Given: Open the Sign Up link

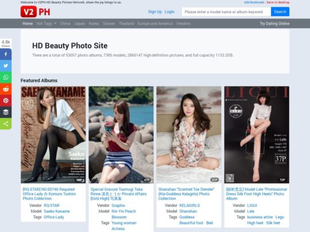Looking at the screenshot, I should coord(155,11).
